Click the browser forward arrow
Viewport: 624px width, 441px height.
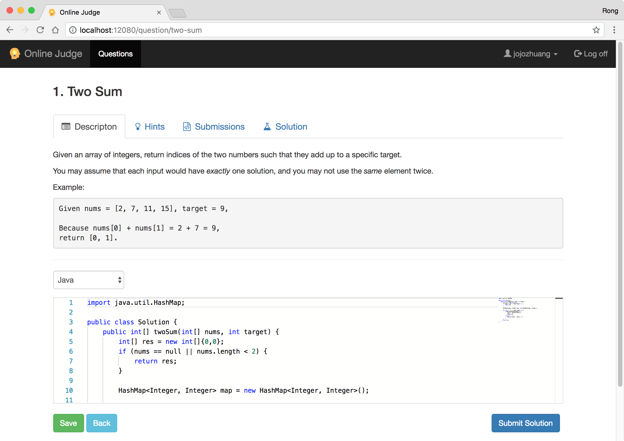(x=25, y=30)
